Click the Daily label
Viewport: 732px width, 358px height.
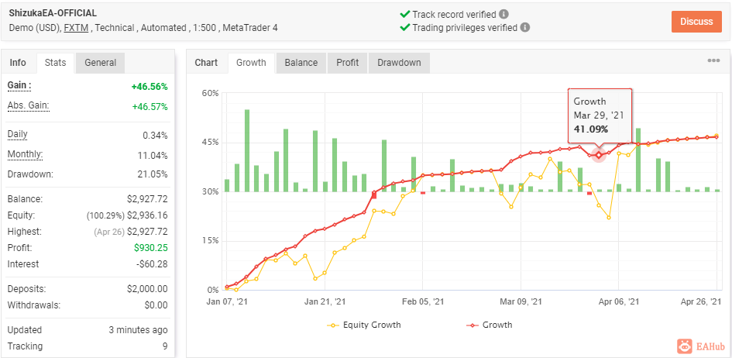click(x=18, y=134)
